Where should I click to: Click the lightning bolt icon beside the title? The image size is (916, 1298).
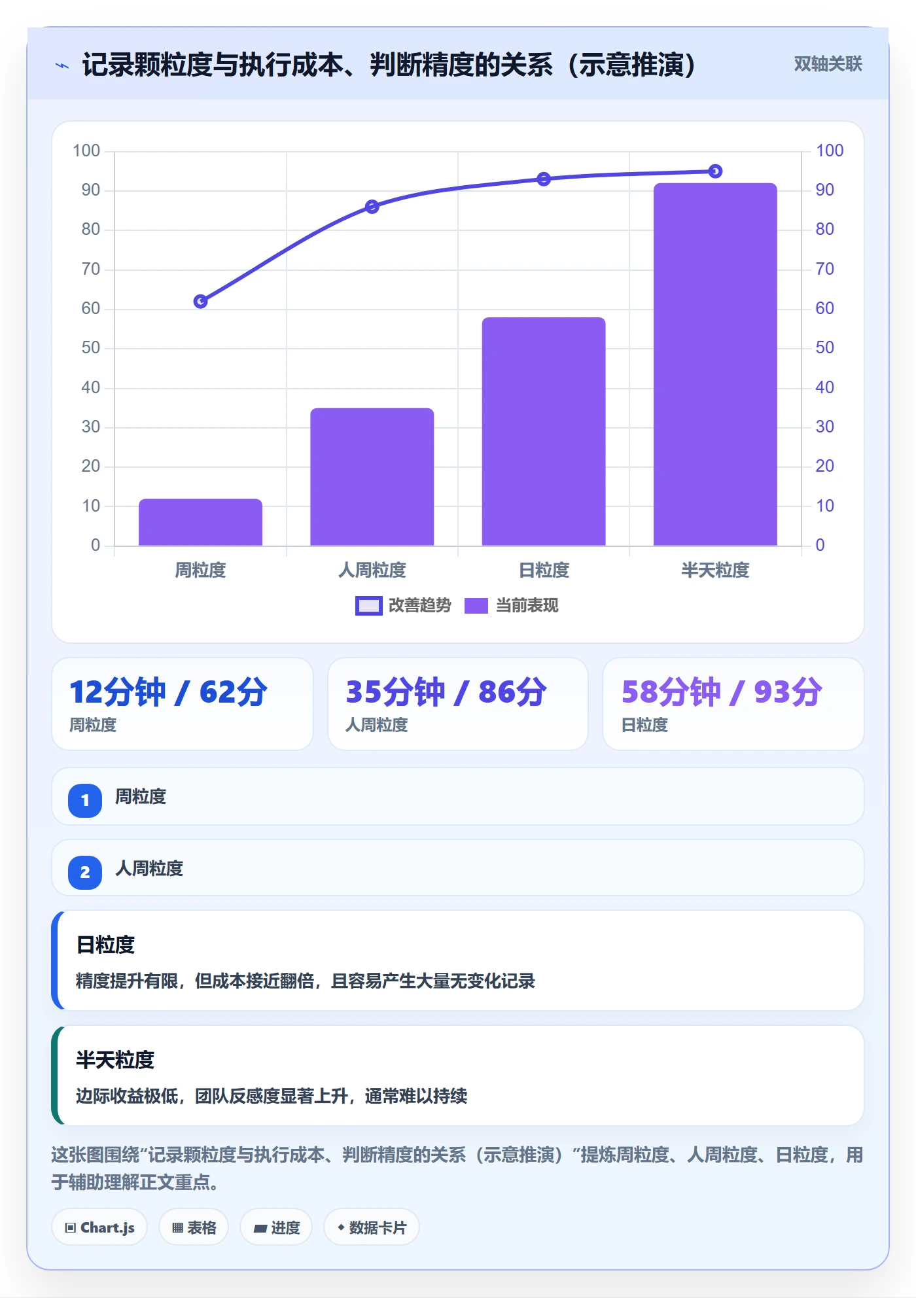62,65
